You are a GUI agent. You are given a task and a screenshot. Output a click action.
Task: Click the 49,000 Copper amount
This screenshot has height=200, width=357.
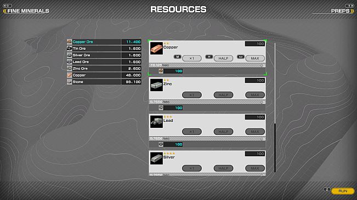[133, 75]
